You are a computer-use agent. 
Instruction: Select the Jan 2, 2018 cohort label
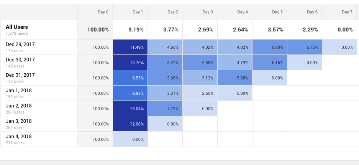click(x=19, y=106)
